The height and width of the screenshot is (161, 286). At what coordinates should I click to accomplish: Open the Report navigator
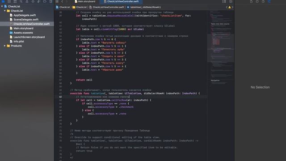click(50, 1)
